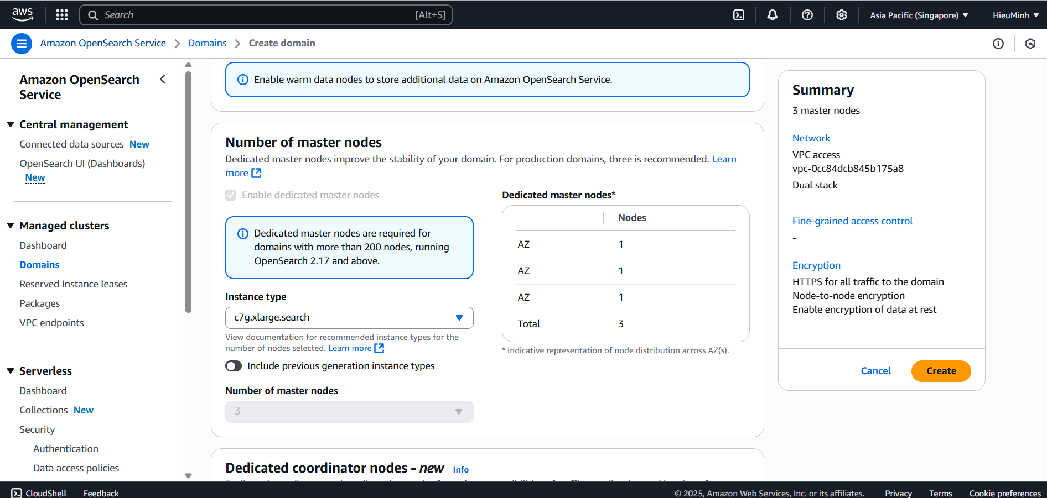Collapse the OpenSearch Service sidebar arrow
This screenshot has width=1047, height=498.
(163, 79)
